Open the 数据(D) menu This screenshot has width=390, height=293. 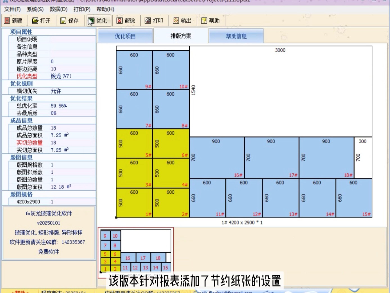(x=58, y=9)
